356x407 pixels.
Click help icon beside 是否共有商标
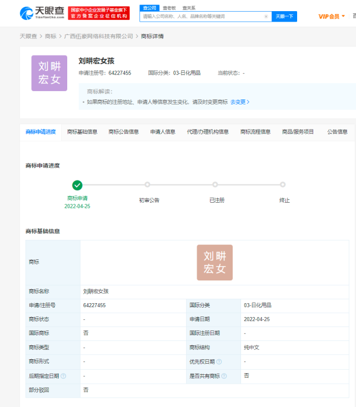[224, 376]
